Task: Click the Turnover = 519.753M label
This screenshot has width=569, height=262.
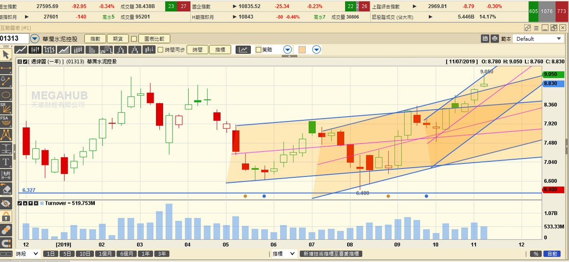Action: (70, 203)
